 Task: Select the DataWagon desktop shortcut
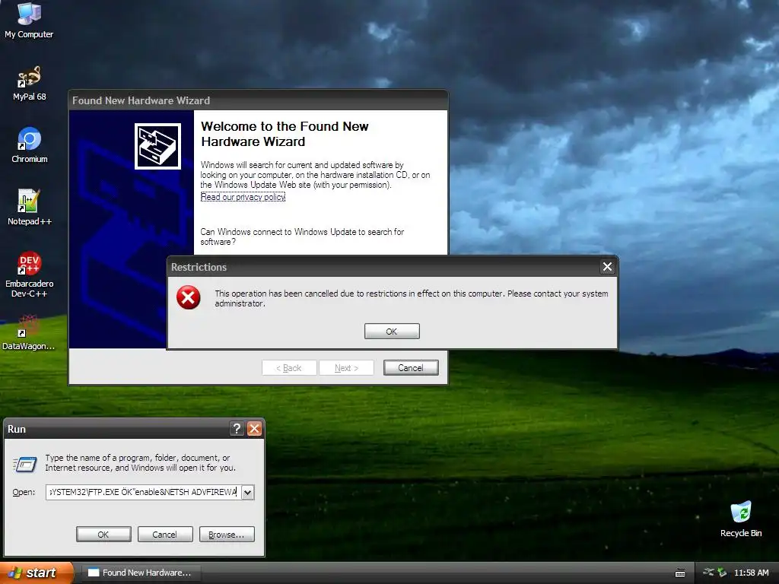[29, 333]
